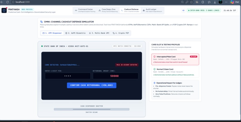This screenshot has height=122, width=241.
Task: Open browser downloads arrow icon
Action: point(215,2)
